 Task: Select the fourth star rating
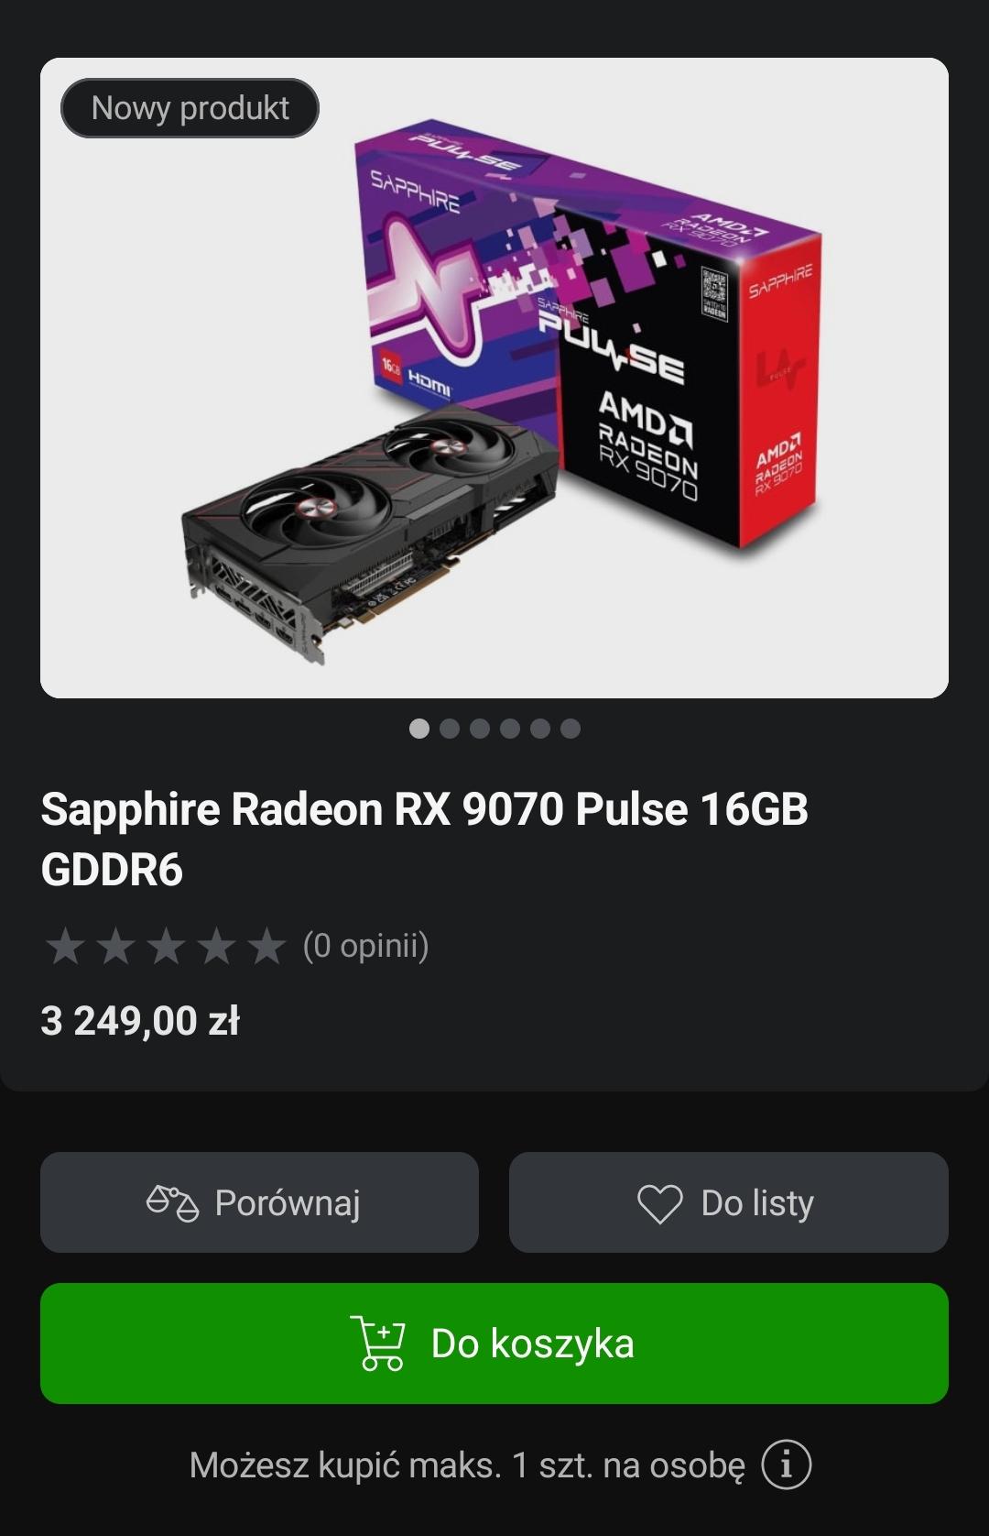click(217, 946)
